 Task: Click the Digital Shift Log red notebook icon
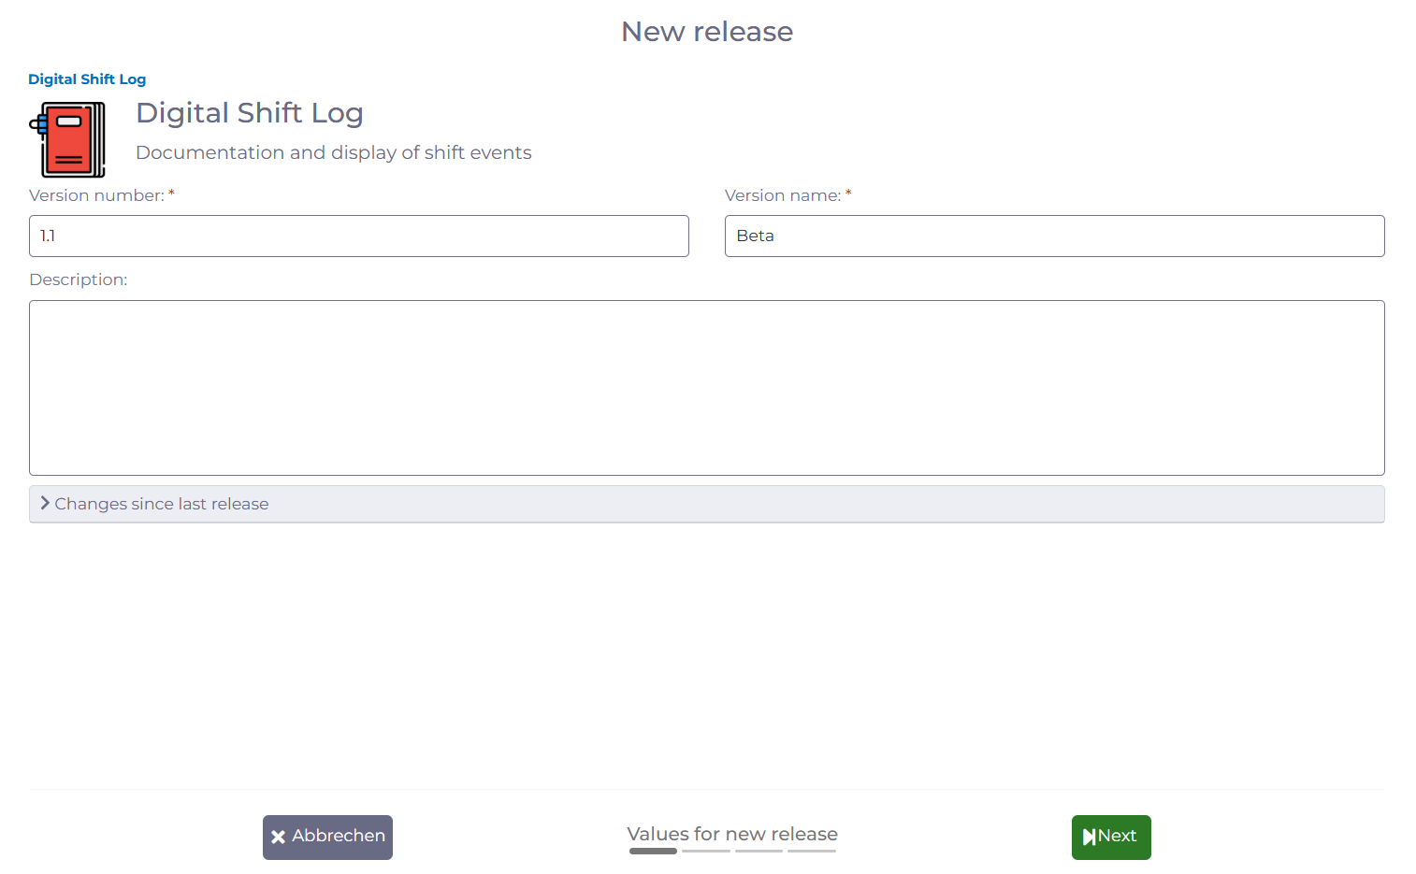coord(68,138)
